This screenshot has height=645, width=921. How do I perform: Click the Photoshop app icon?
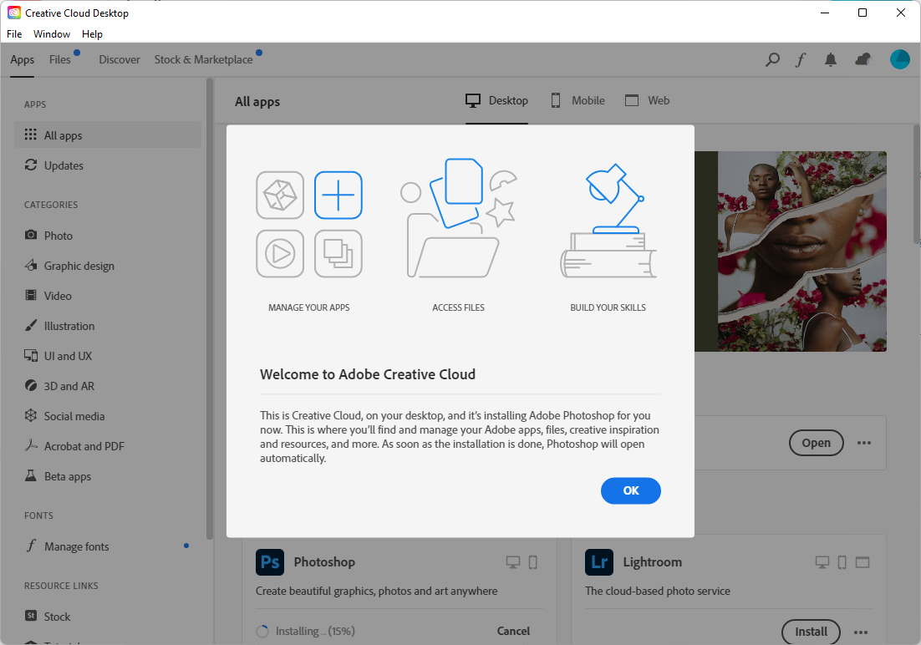(270, 562)
